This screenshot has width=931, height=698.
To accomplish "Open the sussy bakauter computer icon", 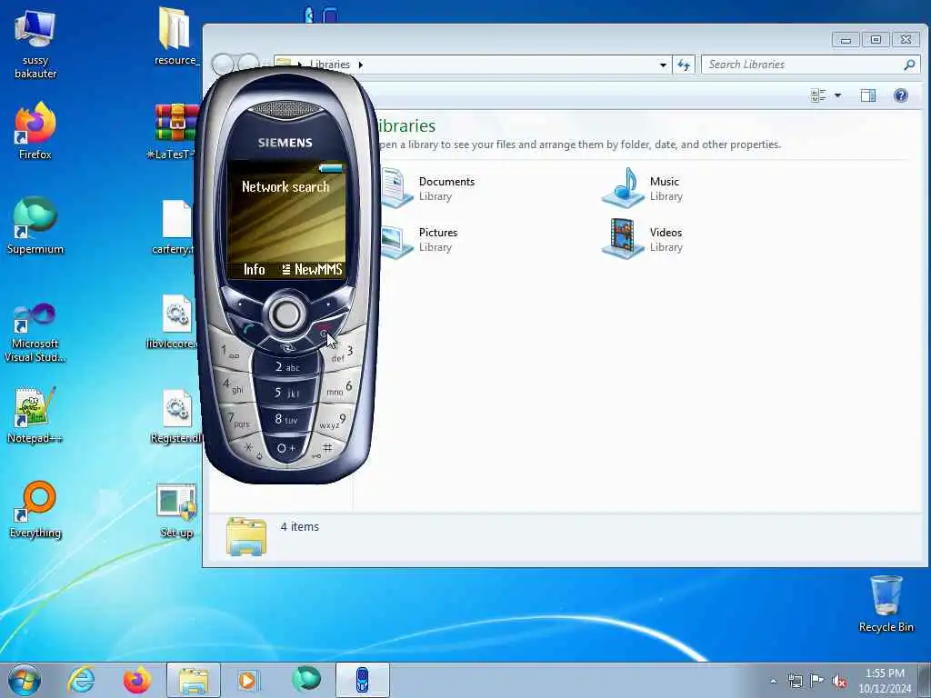I will coord(35,45).
